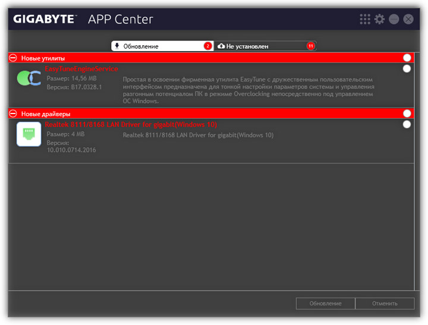428x325 pixels.
Task: Select Realtek LAN Driver for update
Action: click(x=407, y=124)
